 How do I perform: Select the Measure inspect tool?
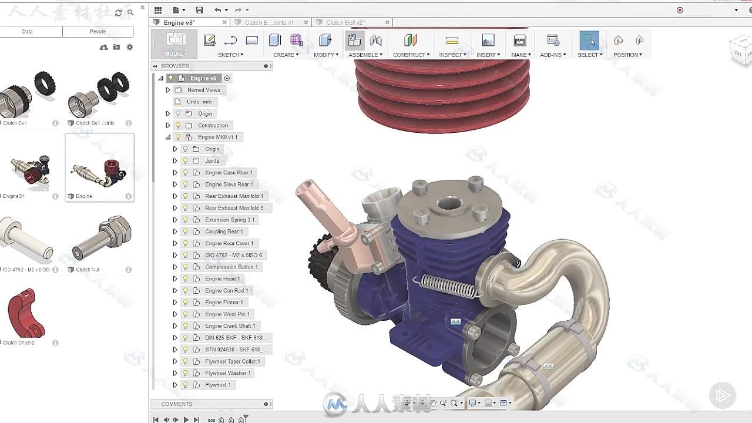[452, 40]
